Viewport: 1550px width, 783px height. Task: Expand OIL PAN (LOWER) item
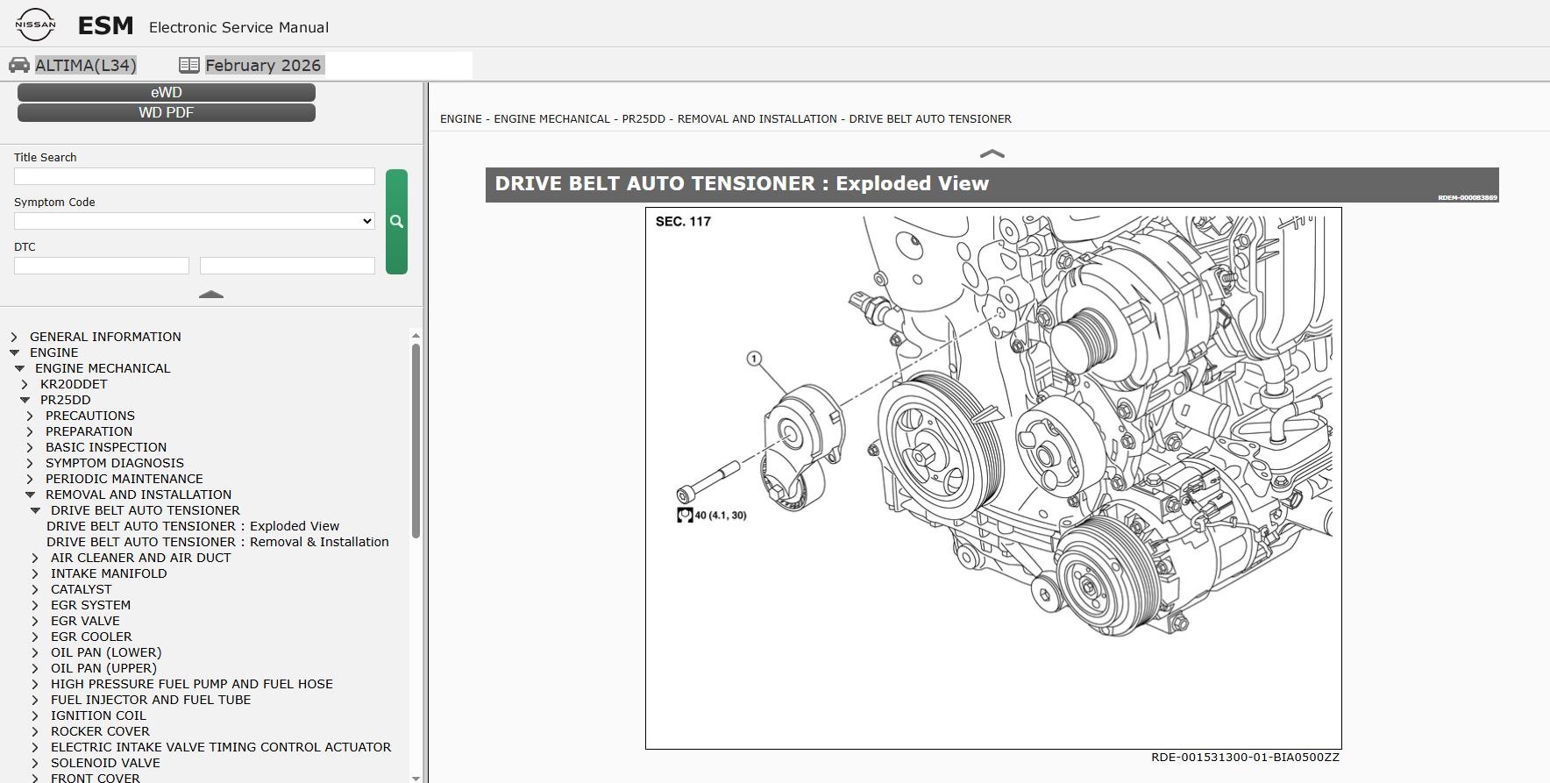coord(35,652)
